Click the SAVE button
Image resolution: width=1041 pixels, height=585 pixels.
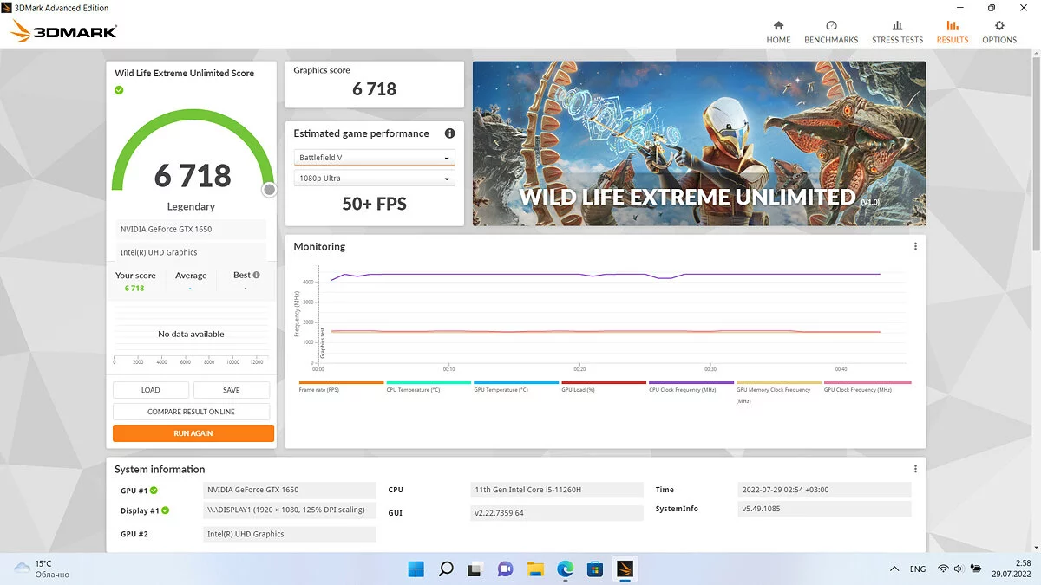[x=232, y=390]
